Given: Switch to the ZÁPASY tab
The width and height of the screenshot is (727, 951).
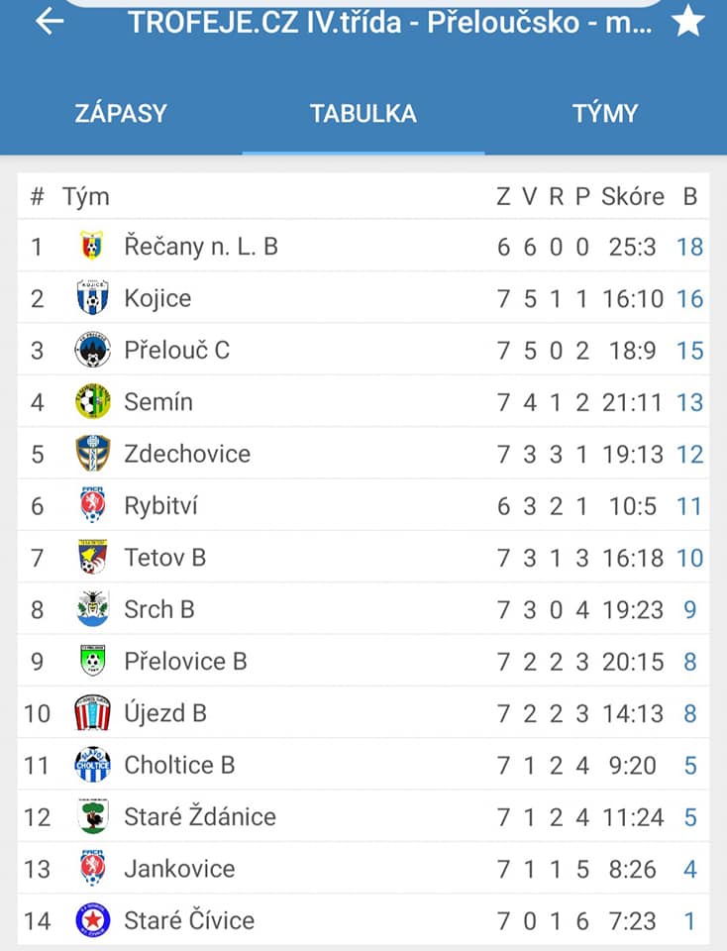Looking at the screenshot, I should tap(121, 113).
